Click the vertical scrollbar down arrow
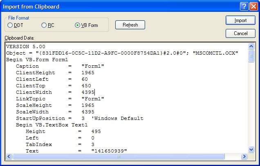Viewport: 260px width, 166px height. pyautogui.click(x=251, y=150)
